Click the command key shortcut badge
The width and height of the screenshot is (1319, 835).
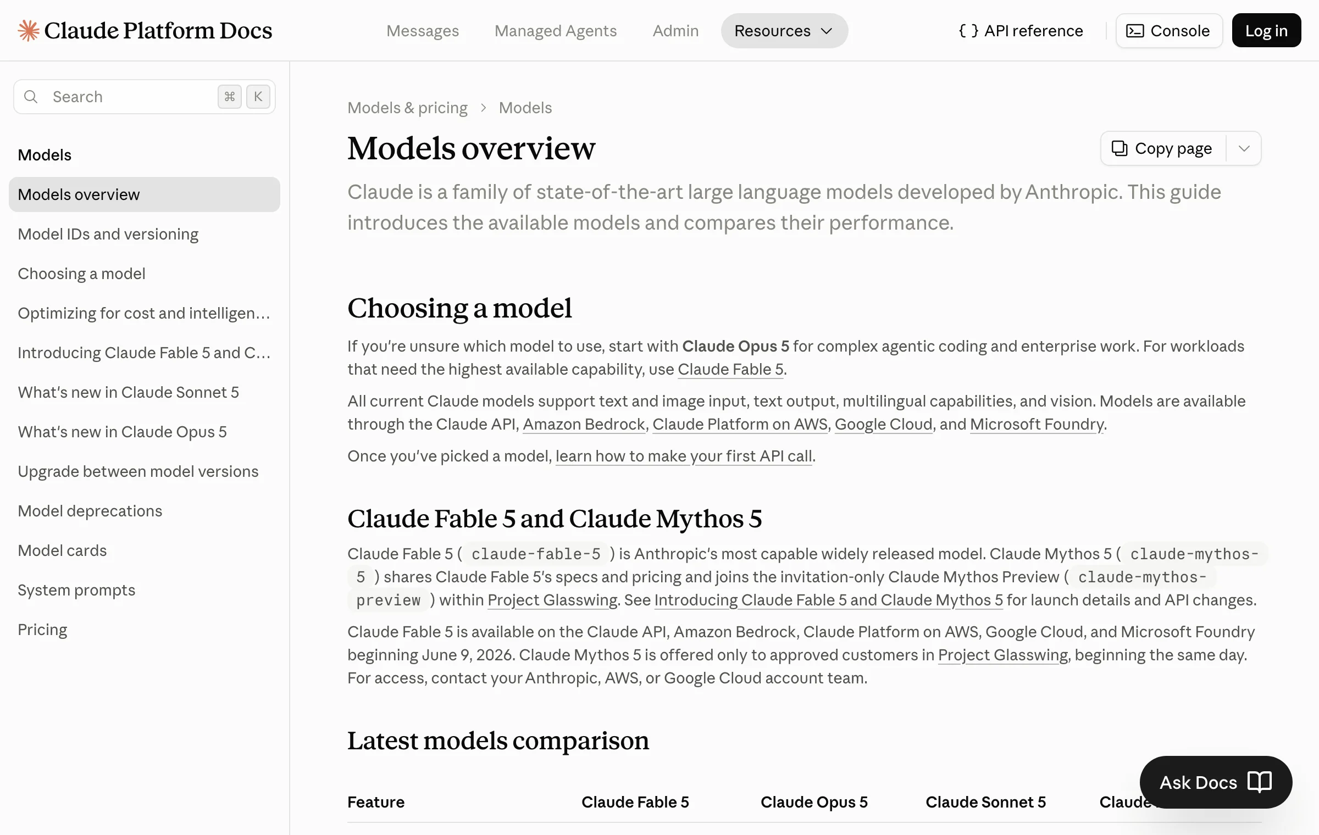pos(230,97)
